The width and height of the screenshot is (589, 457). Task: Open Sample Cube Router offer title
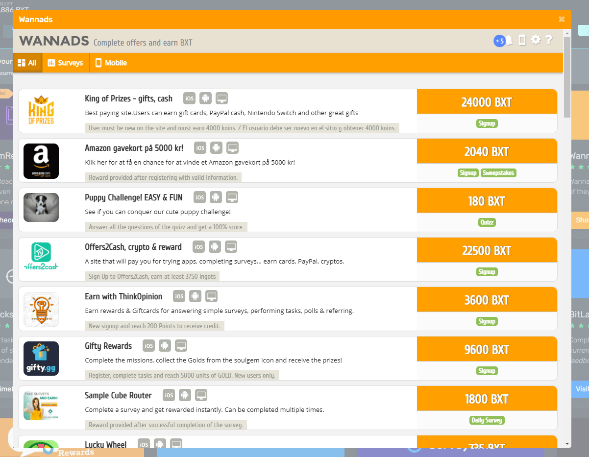tap(118, 395)
